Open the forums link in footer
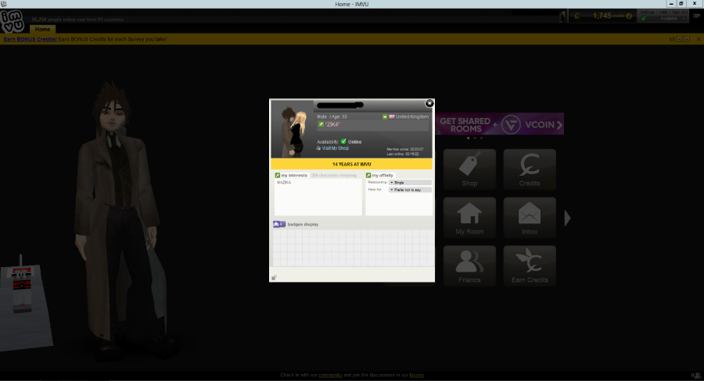 [x=416, y=376]
